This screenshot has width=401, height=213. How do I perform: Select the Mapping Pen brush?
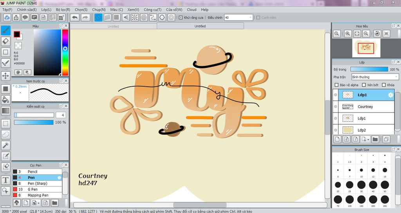click(37, 195)
